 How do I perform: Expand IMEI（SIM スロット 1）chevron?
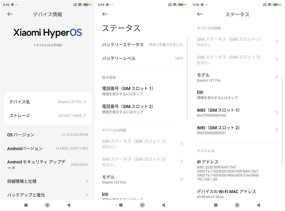[277, 112]
